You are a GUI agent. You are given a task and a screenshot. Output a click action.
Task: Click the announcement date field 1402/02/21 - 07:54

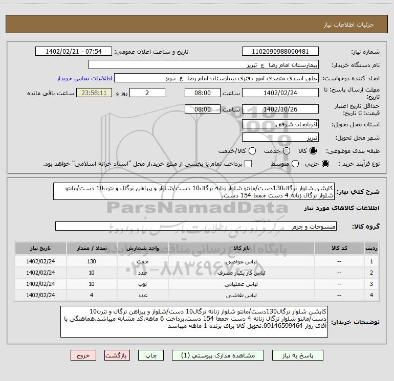(x=74, y=52)
